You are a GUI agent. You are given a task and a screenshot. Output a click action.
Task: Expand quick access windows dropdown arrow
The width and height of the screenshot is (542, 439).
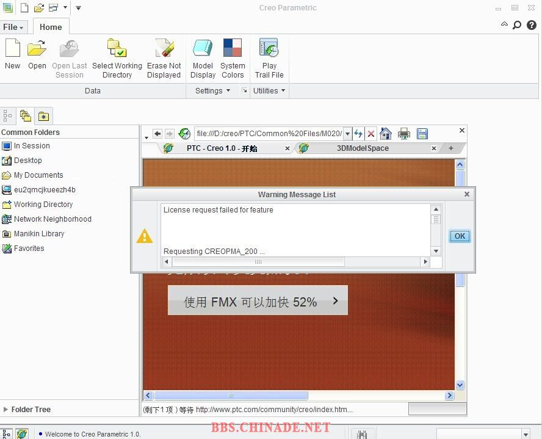tap(65, 7)
